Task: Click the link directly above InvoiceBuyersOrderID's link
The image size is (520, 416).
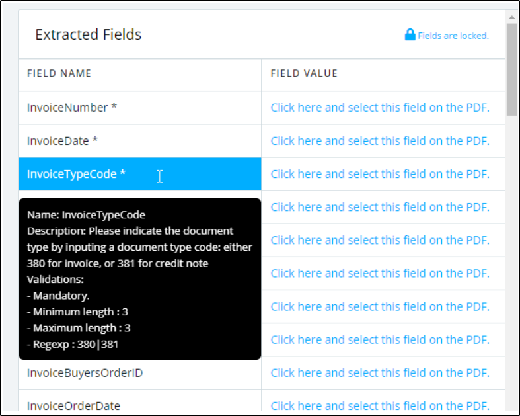Action: click(380, 339)
